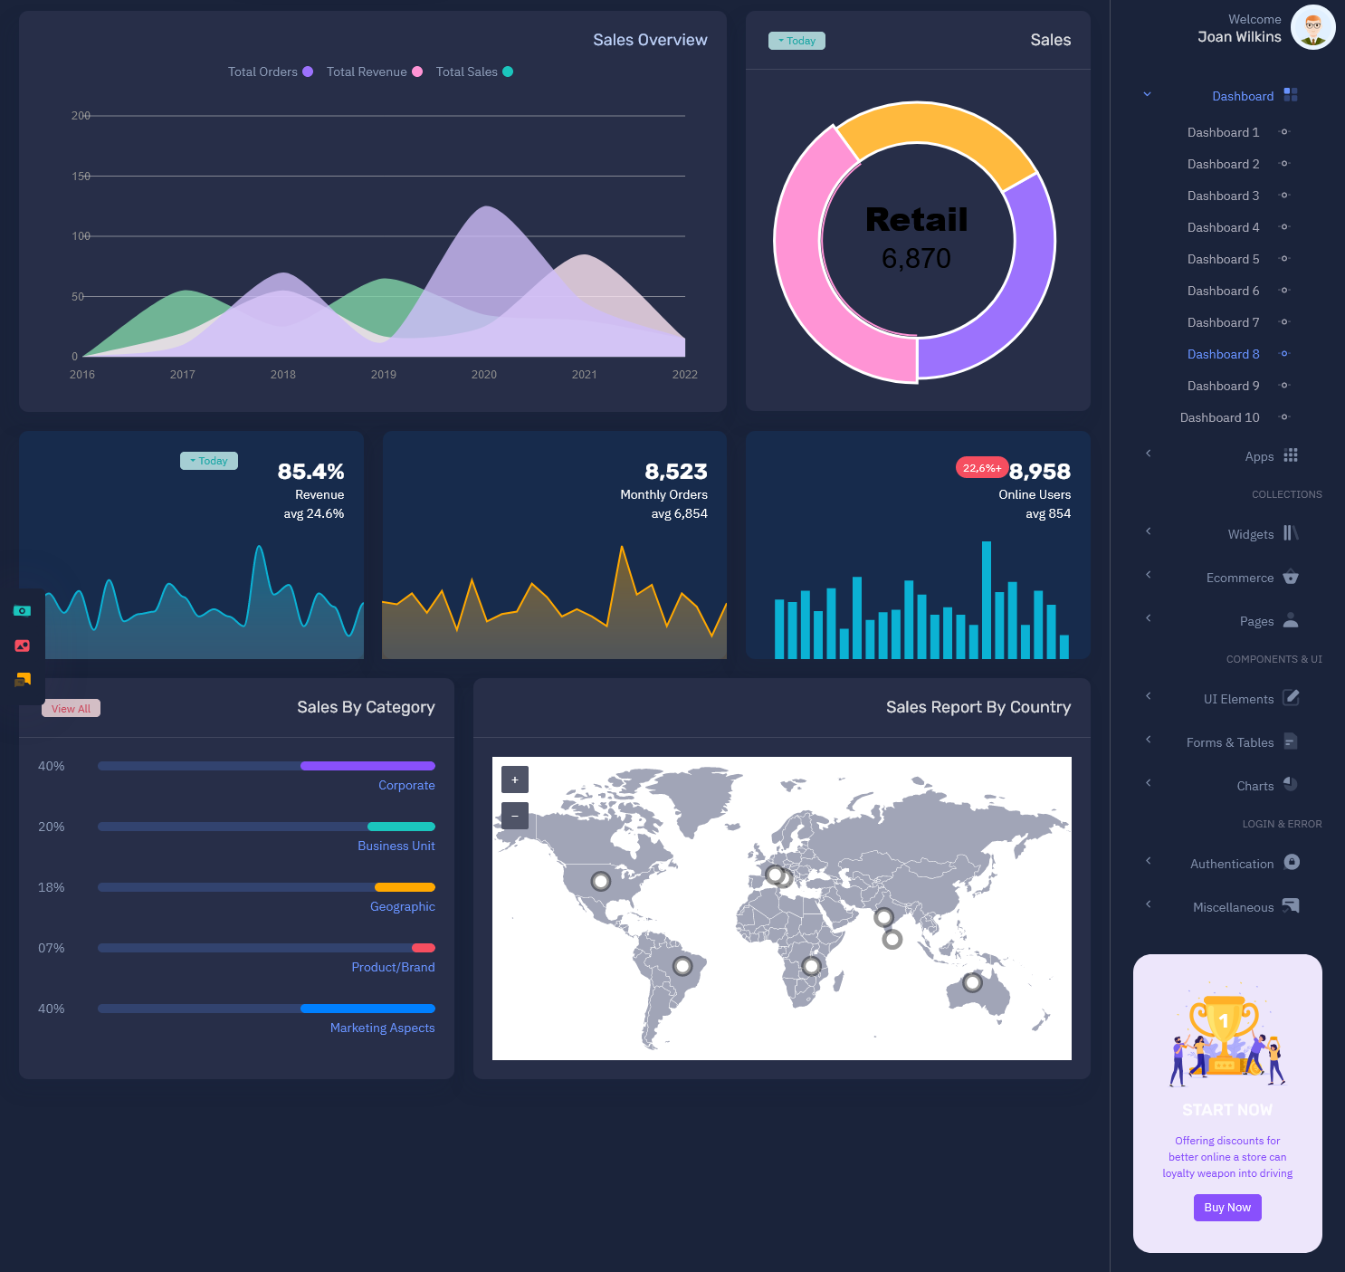Zoom out on the country map
Screen dimensions: 1345x1272
(x=515, y=816)
